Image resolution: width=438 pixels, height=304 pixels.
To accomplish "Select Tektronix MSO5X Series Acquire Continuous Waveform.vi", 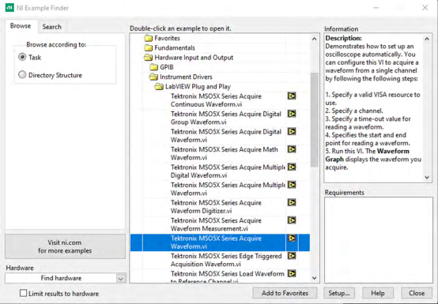I will tap(216, 100).
